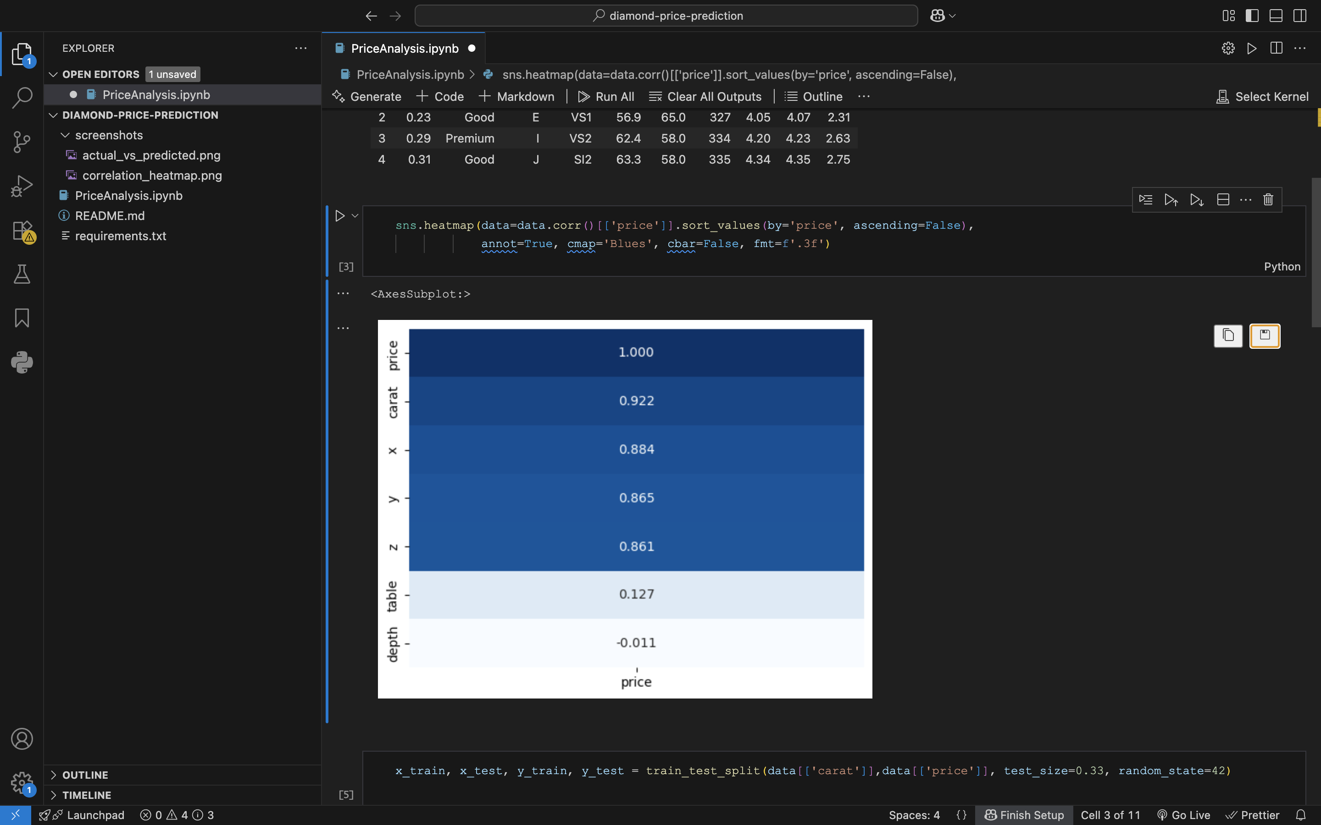
Task: Click the Python cell language indicator
Action: (x=1282, y=266)
